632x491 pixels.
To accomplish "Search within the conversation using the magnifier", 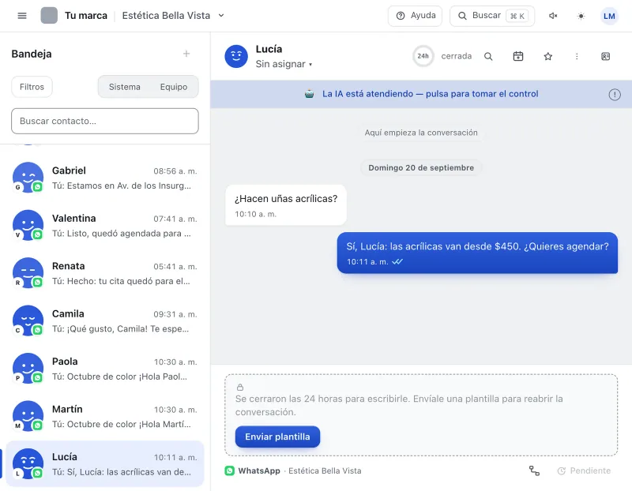I will click(488, 56).
